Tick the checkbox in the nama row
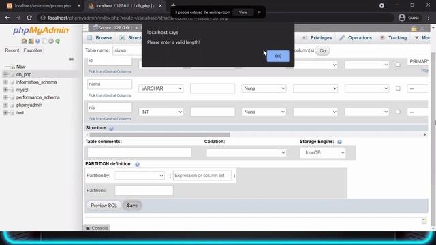The height and width of the screenshot is (245, 436). pos(398,88)
